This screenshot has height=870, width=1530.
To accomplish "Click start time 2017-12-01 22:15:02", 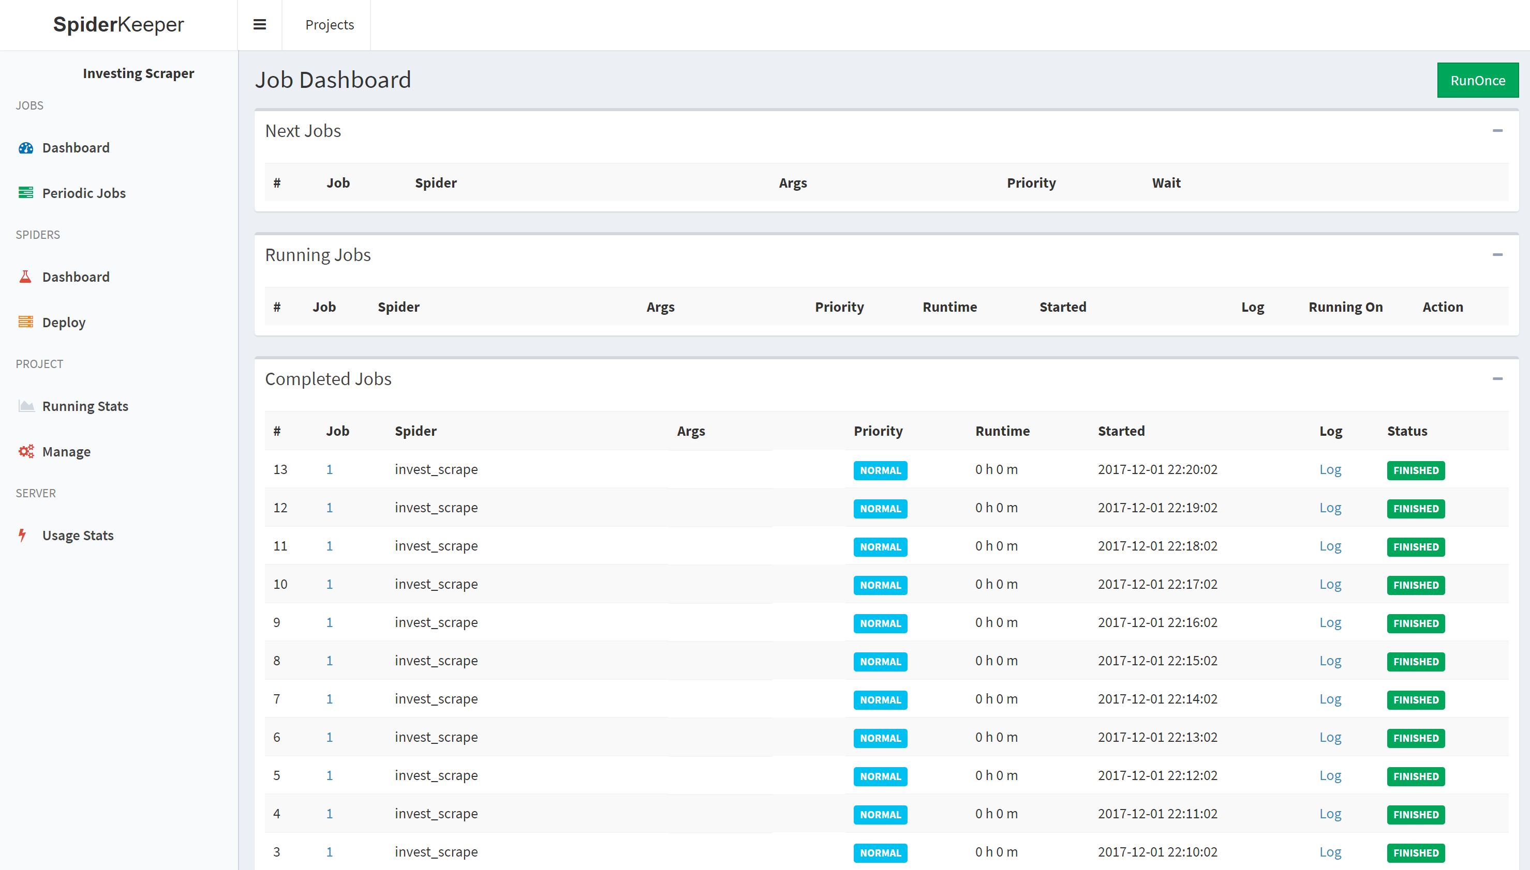I will (1157, 661).
